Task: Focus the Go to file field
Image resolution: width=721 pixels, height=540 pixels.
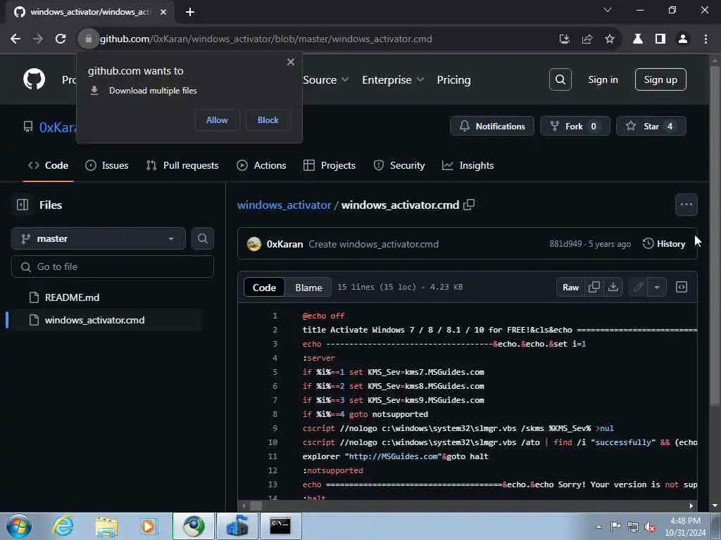Action: 113,266
